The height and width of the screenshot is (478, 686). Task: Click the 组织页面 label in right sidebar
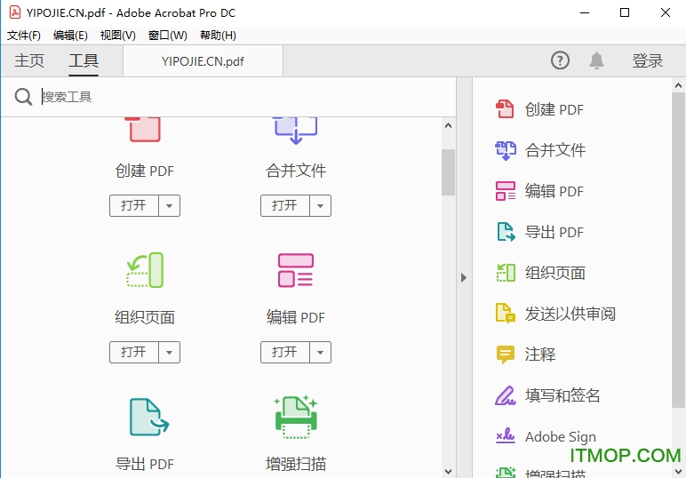[x=555, y=273]
